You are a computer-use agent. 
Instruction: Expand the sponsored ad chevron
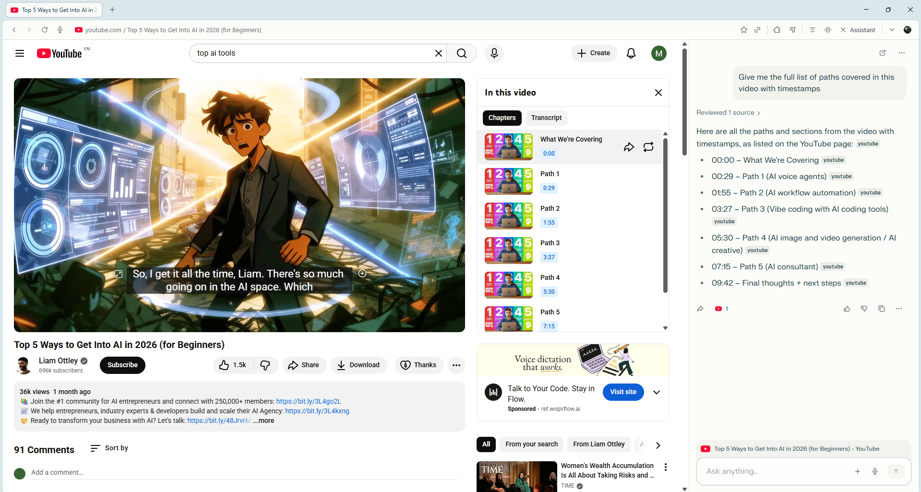(x=657, y=392)
